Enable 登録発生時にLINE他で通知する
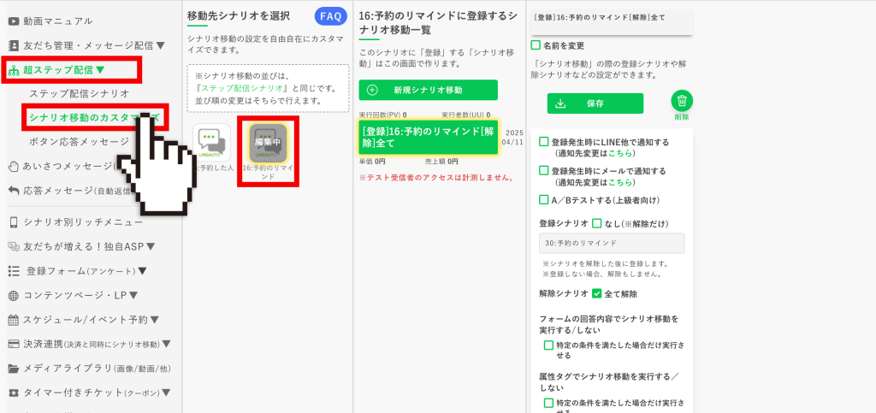 tap(543, 142)
